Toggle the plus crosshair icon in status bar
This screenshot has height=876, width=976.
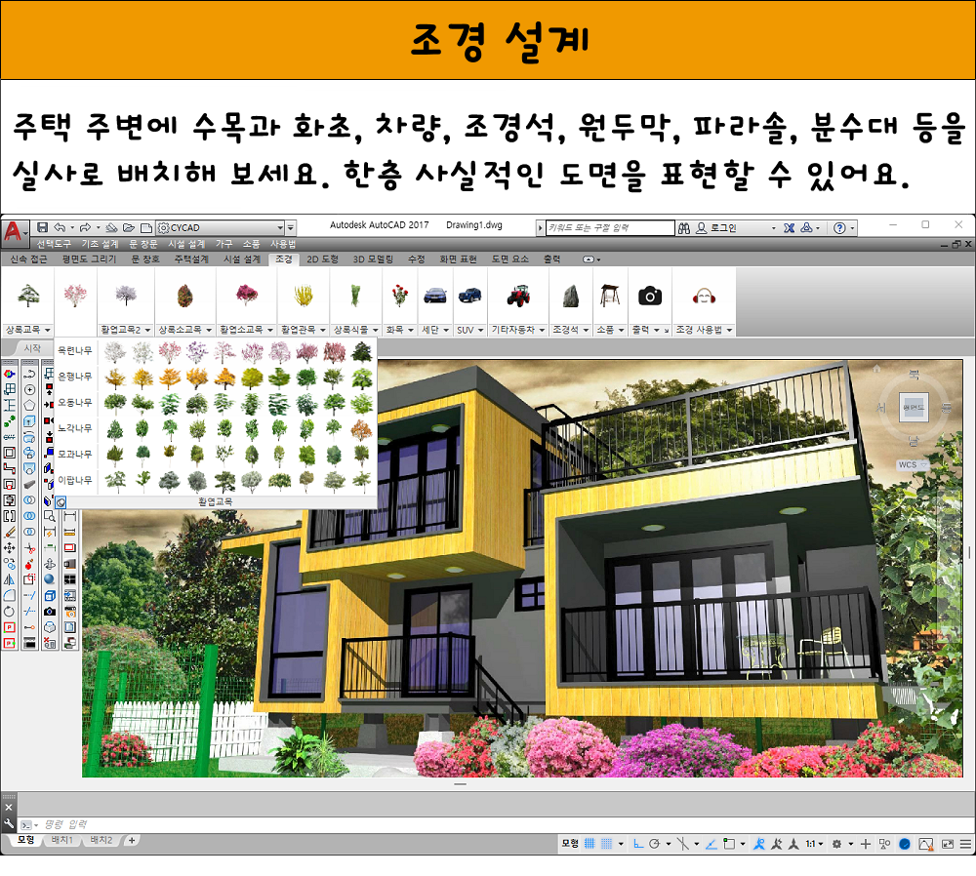pyautogui.click(x=865, y=844)
